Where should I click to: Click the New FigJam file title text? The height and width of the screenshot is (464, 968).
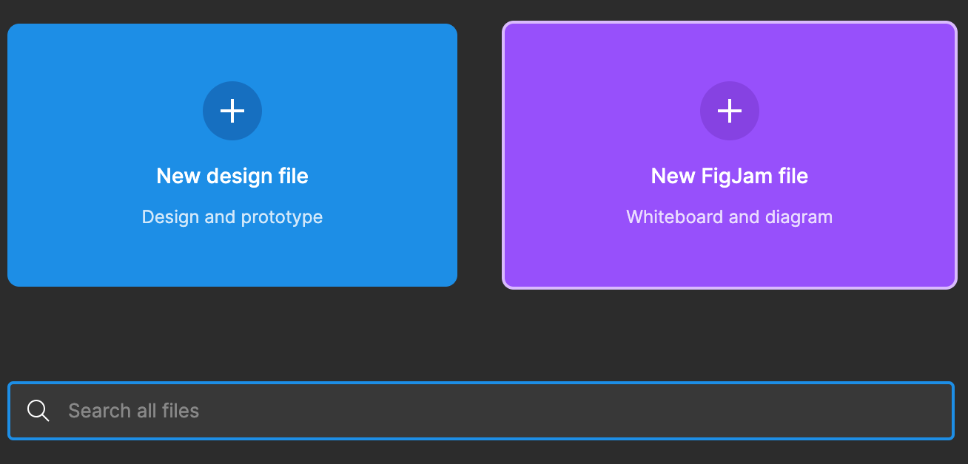point(730,176)
